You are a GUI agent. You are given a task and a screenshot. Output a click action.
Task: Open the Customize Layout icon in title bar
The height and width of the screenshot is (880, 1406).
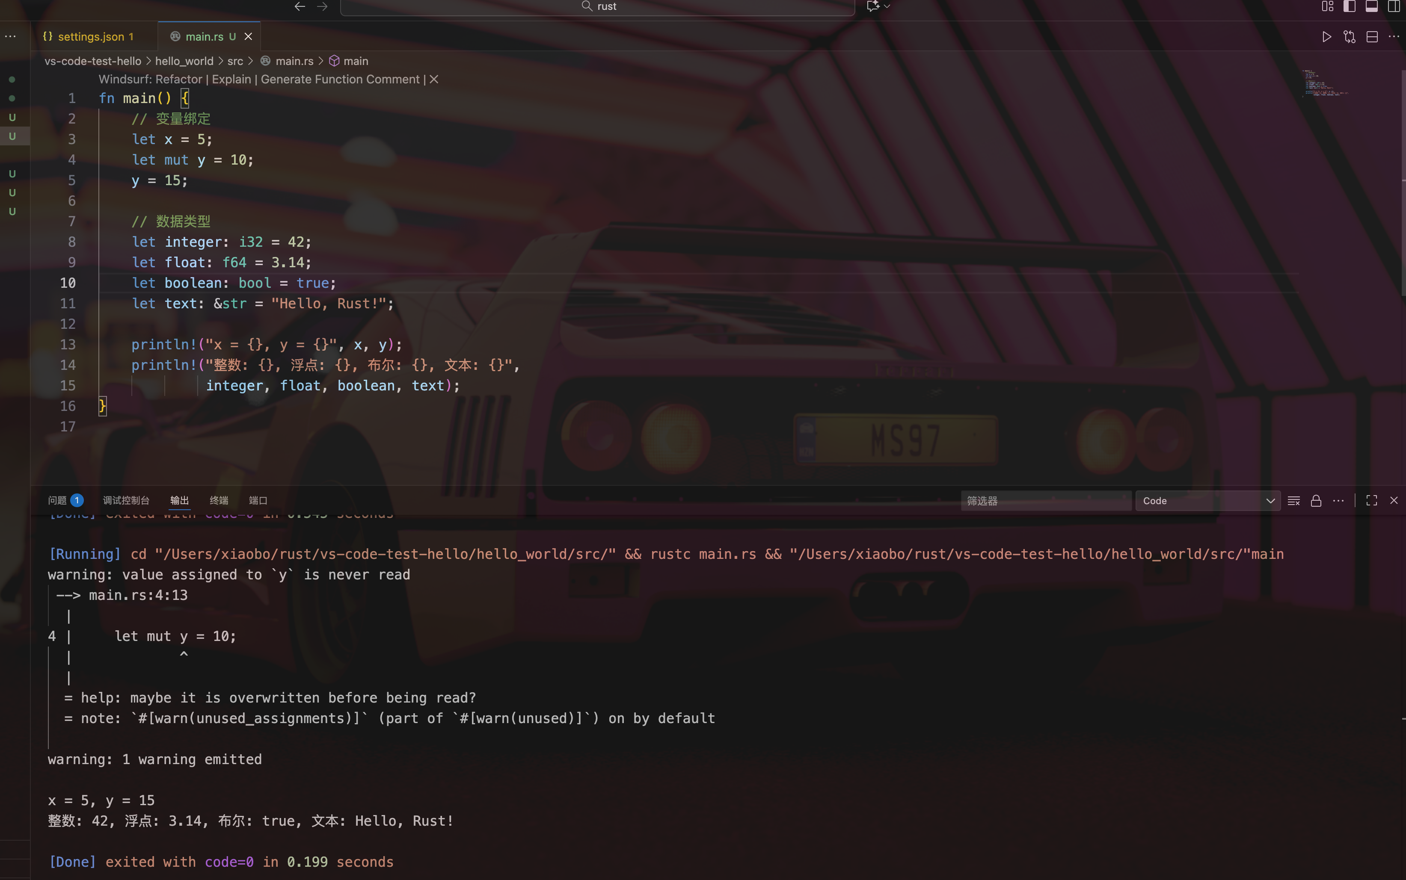point(1327,6)
